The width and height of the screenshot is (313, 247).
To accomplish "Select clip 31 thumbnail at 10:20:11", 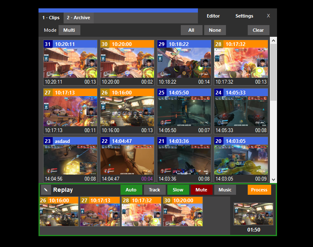I will [70, 63].
